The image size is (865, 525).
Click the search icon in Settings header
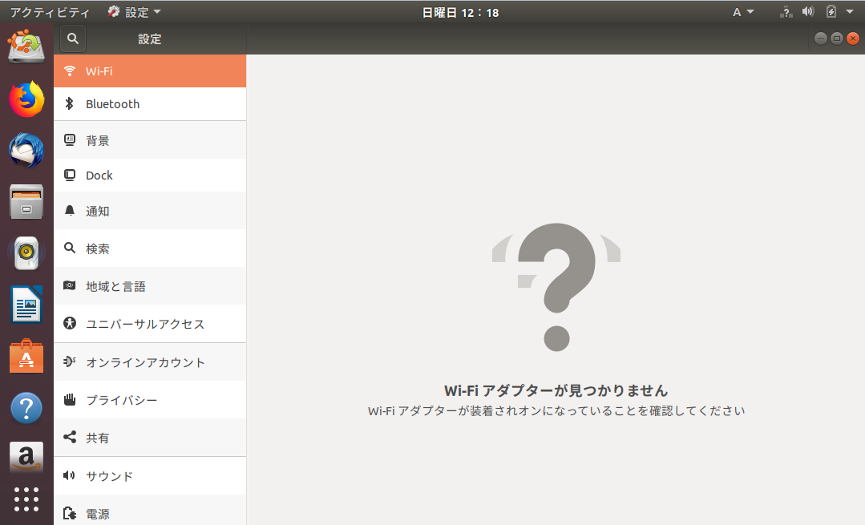(x=73, y=38)
